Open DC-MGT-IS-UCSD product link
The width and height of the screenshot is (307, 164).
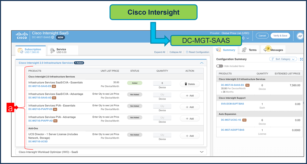[x=38, y=141]
